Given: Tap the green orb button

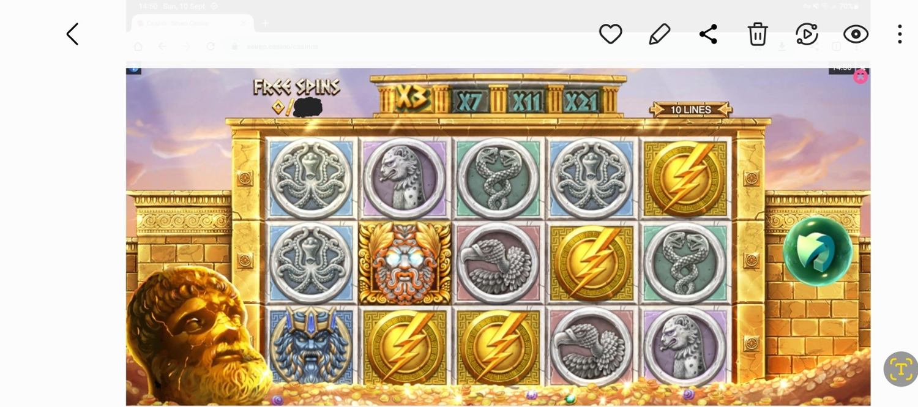Looking at the screenshot, I should pos(818,250).
